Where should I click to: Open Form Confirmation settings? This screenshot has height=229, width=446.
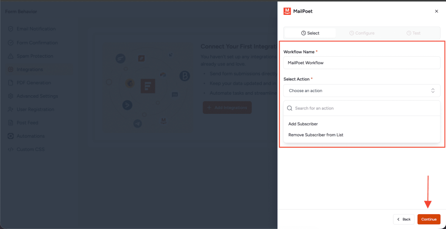[x=37, y=43]
